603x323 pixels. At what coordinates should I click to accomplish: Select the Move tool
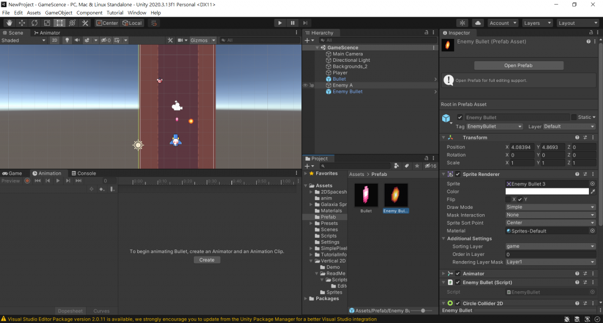[x=22, y=23]
